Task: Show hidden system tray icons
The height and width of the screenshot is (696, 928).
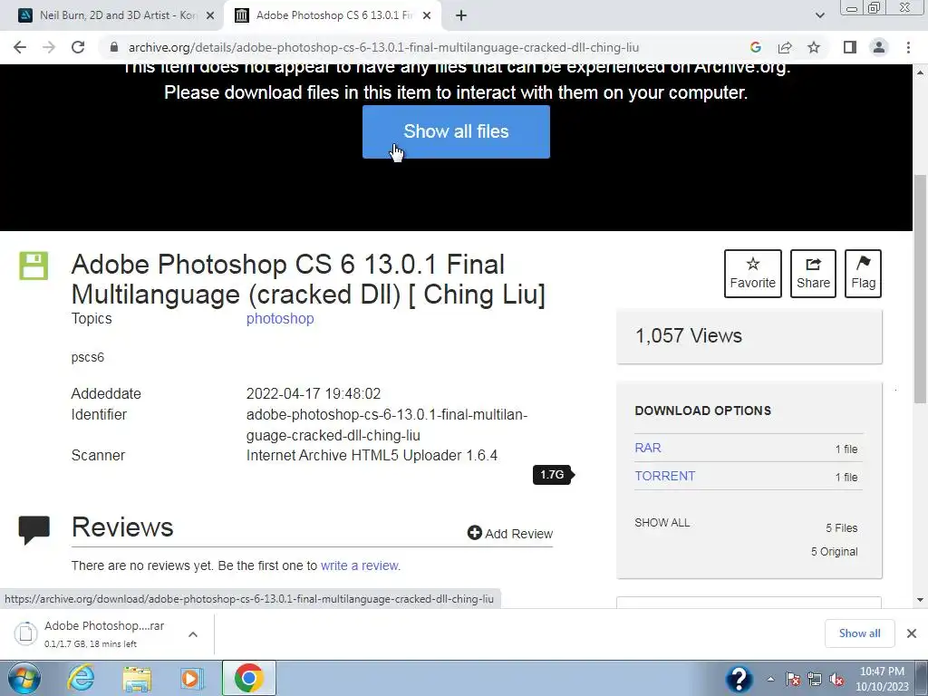Action: tap(770, 679)
